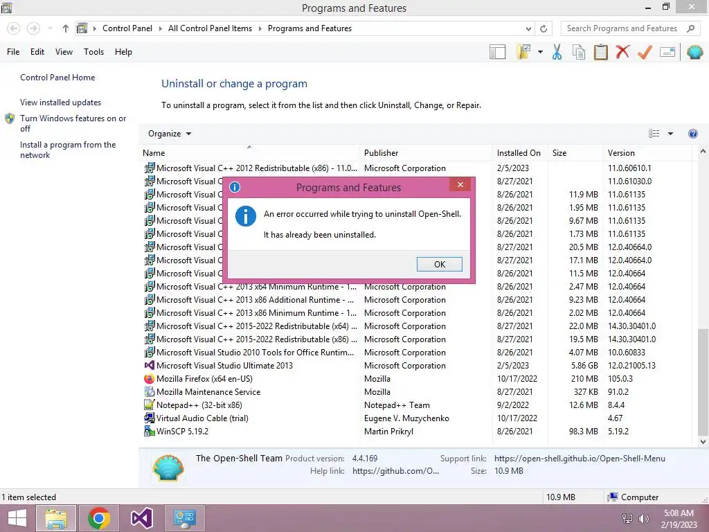Expand the address bar history dropdown
709x532 pixels.
coord(528,28)
